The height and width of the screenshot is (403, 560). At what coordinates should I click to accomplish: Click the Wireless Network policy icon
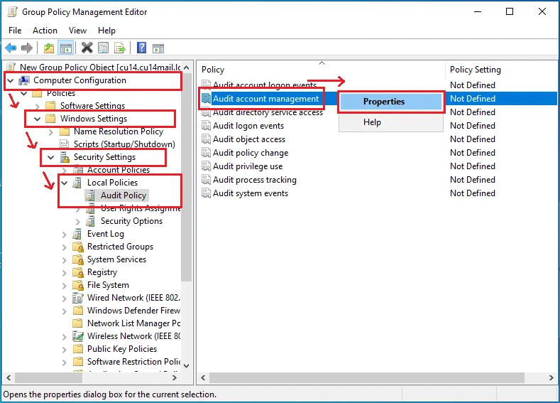(x=78, y=336)
